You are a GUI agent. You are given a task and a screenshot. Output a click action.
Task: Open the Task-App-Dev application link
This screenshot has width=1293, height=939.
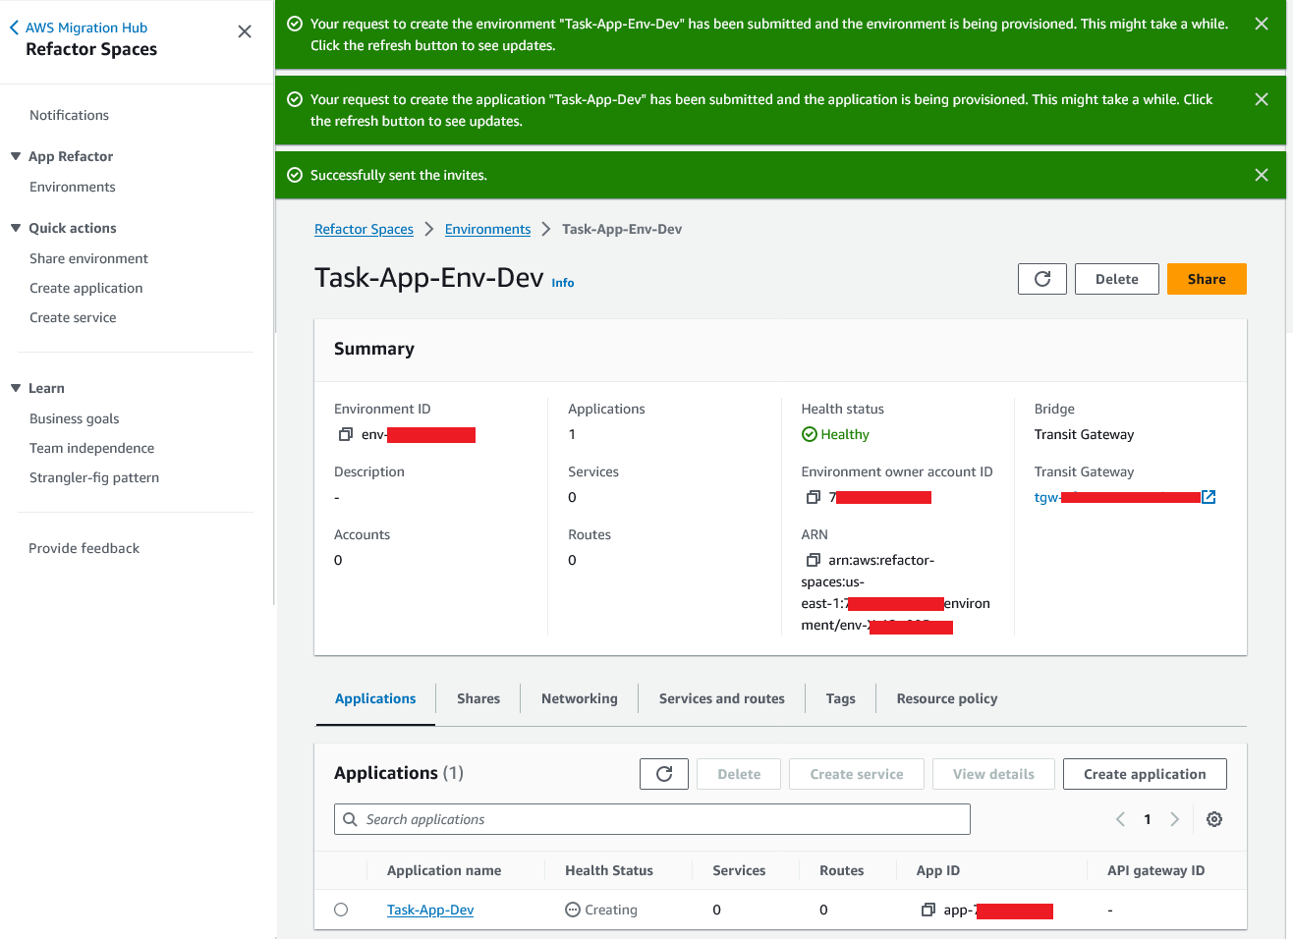430,910
